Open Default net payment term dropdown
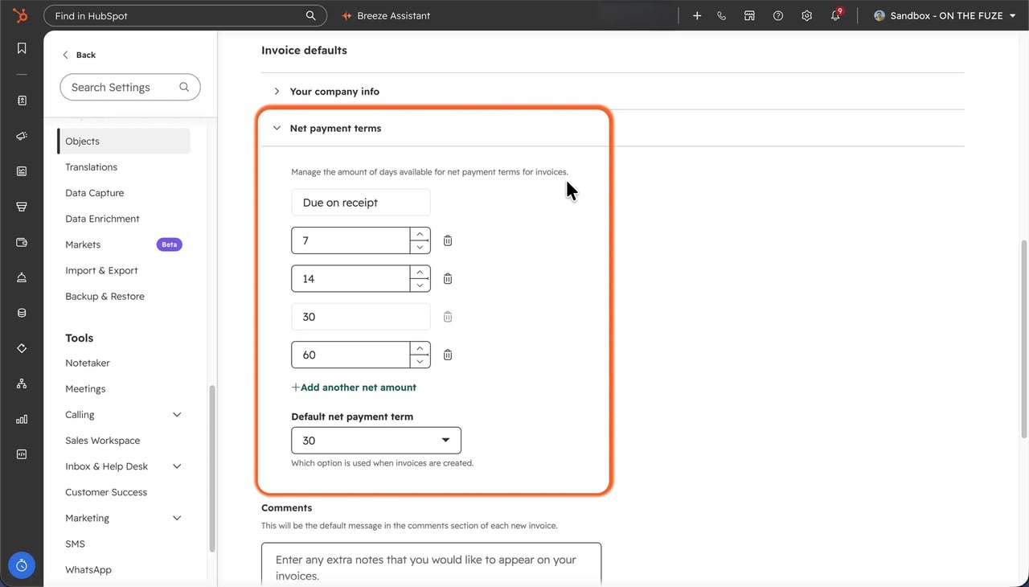This screenshot has height=587, width=1029. click(x=376, y=440)
